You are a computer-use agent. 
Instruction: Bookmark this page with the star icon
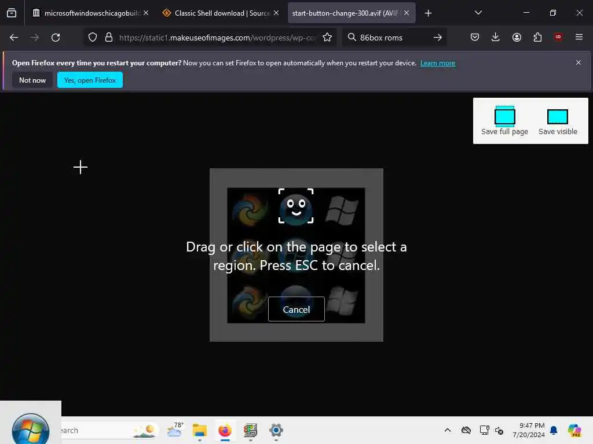tap(327, 38)
